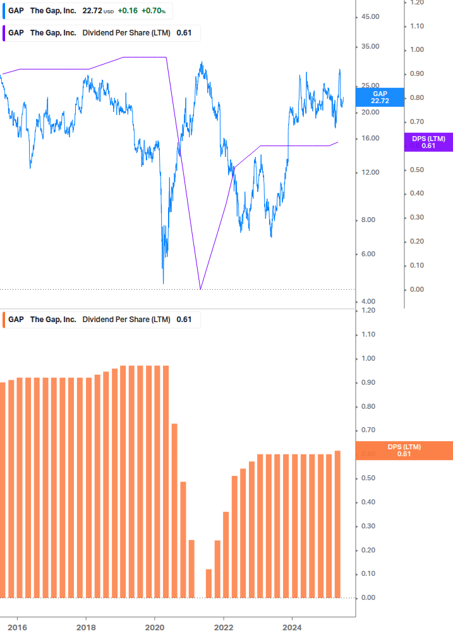Click the purple color bar of dividend legend
Image resolution: width=453 pixels, height=636 pixels.
4,33
